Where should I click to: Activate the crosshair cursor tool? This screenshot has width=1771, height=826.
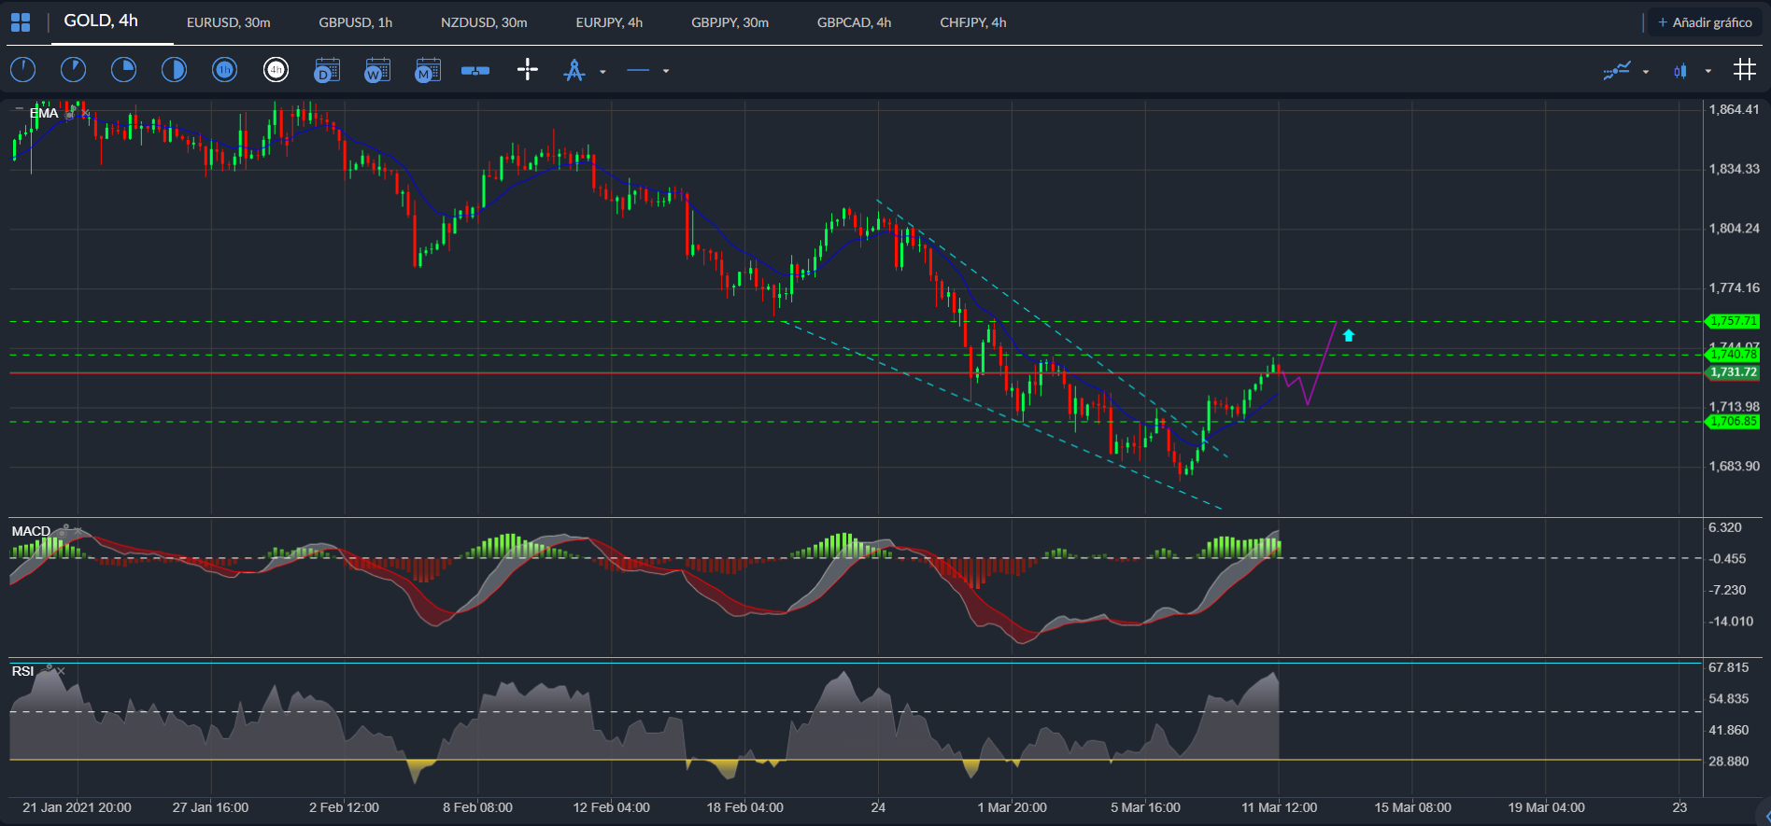click(528, 70)
